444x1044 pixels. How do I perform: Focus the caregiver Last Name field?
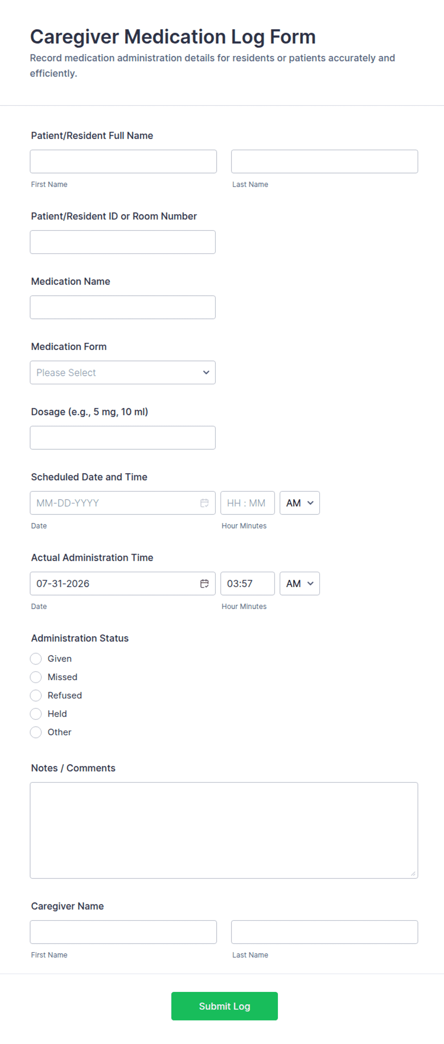(325, 932)
